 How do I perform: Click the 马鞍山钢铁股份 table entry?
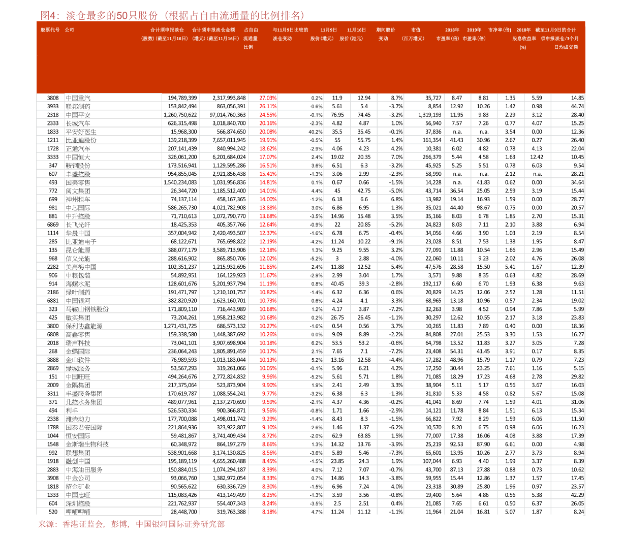[87, 309]
